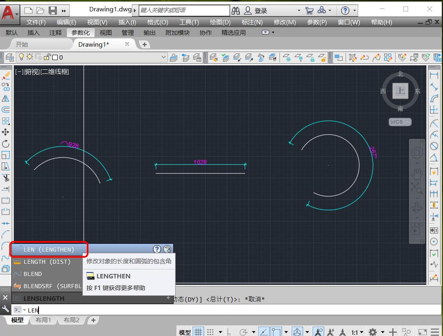Screen dimensions: 443x336
Task: Open the 修改(M) menu
Action: pyautogui.click(x=285, y=22)
